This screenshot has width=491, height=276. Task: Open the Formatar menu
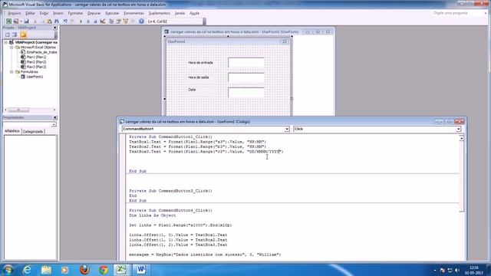coord(75,13)
